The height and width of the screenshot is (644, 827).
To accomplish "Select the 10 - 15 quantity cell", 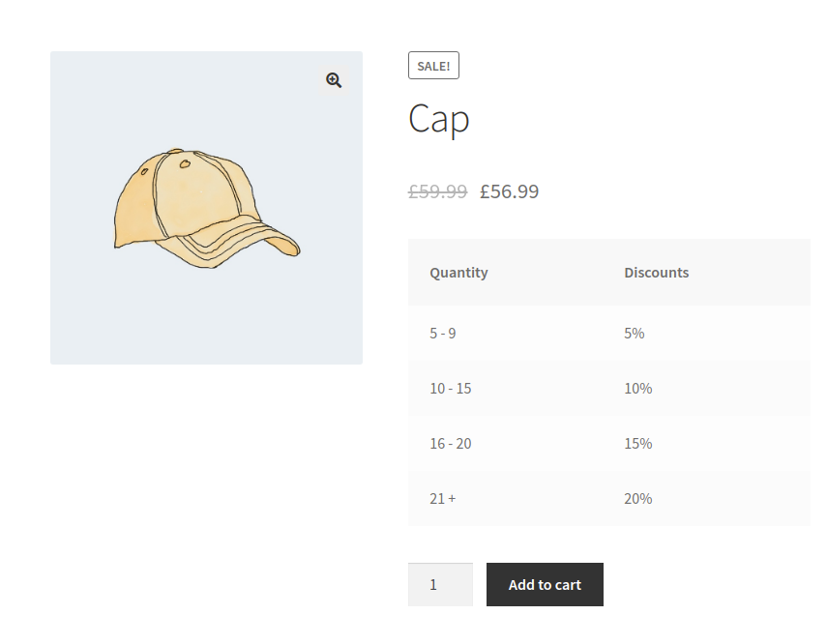I will (451, 389).
